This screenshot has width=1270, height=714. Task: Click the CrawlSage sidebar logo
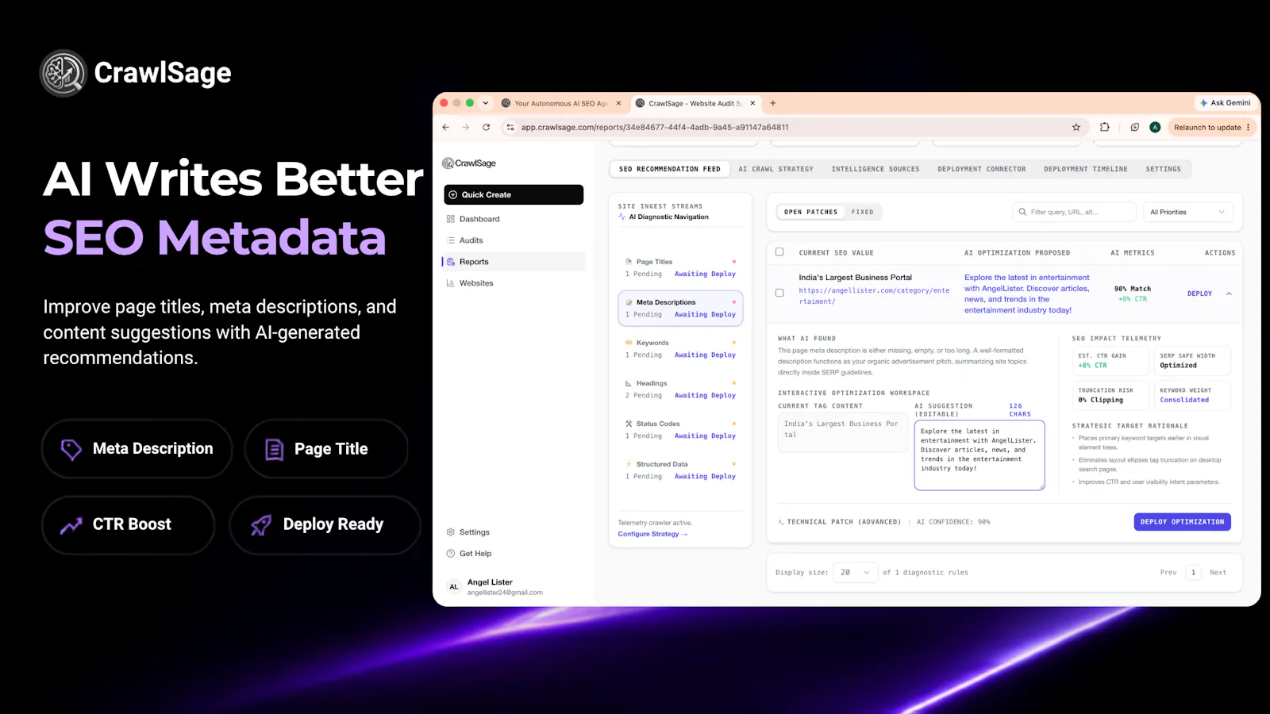469,163
